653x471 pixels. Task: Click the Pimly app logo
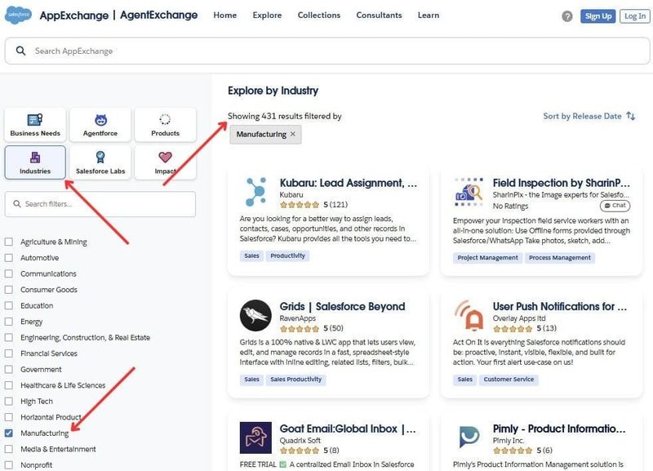(x=469, y=437)
